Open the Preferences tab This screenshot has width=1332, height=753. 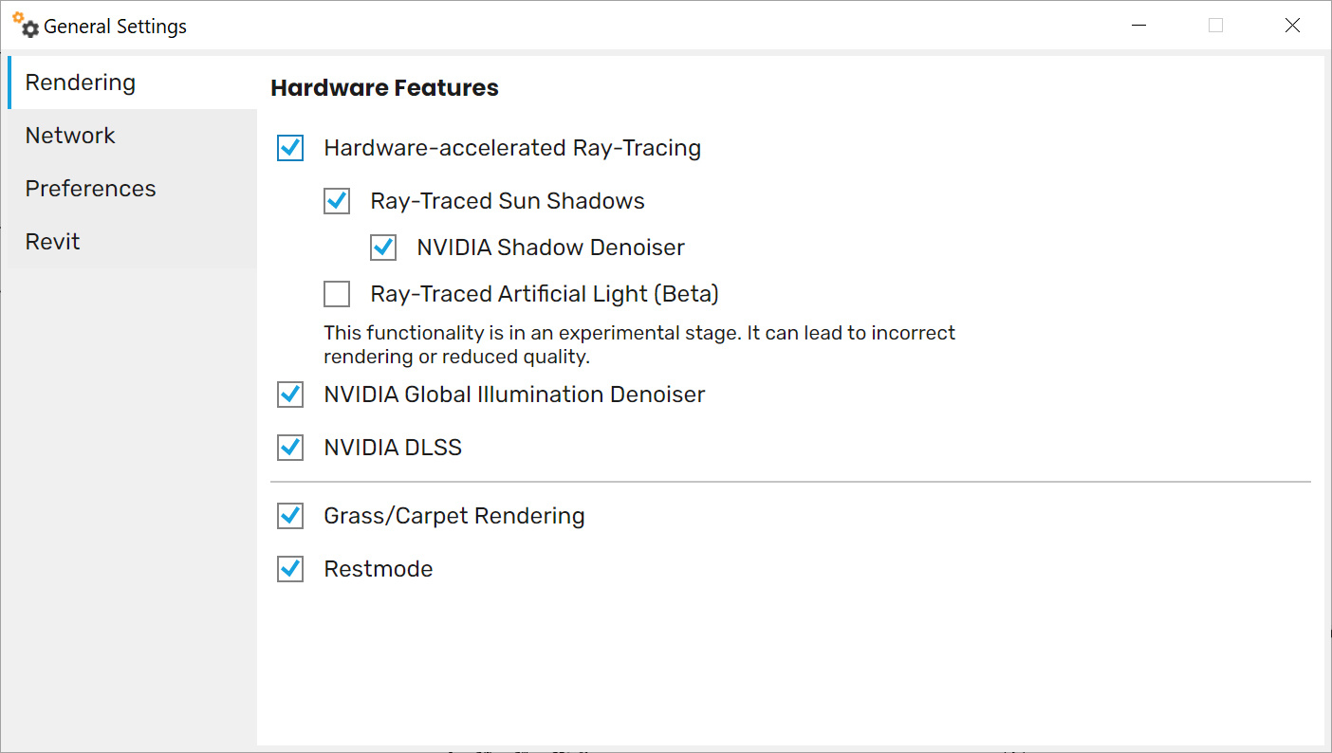[90, 189]
